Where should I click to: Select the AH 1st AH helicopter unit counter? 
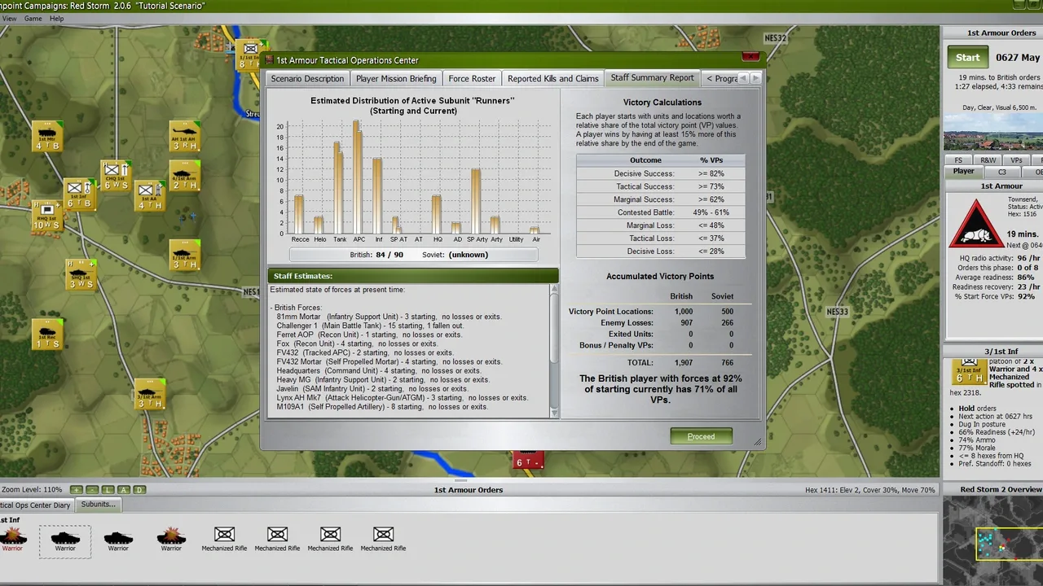point(185,136)
